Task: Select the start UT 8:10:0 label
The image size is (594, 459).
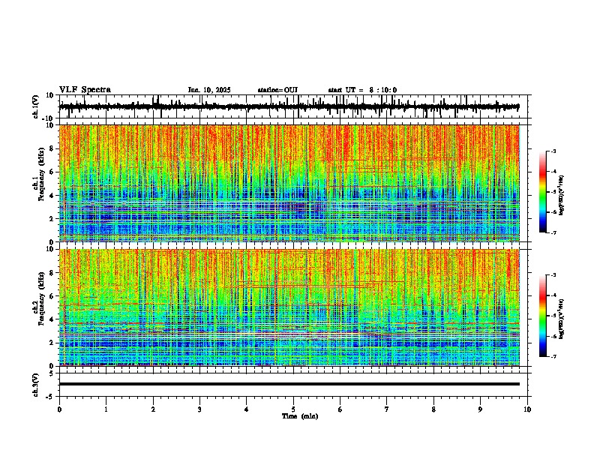Action: [x=362, y=90]
